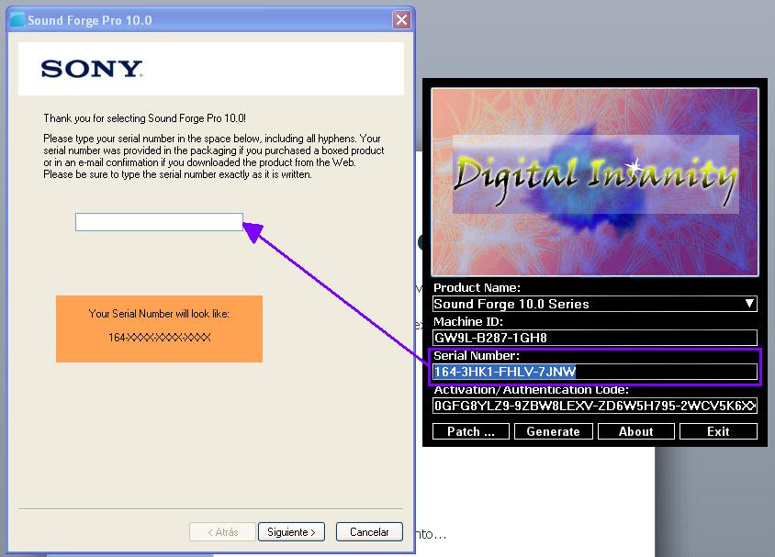Click the Digital Insanity banner image
The width and height of the screenshot is (775, 557).
coord(595,182)
